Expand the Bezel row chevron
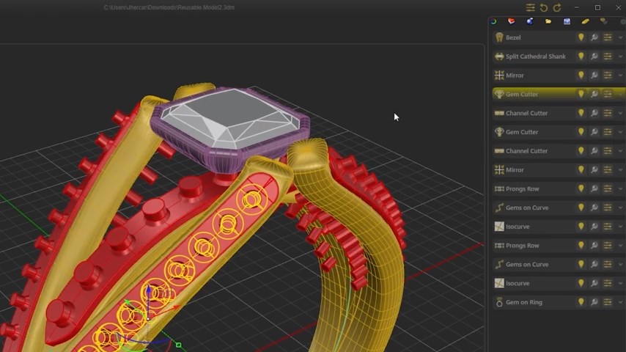This screenshot has height=352, width=626. pyautogui.click(x=620, y=37)
